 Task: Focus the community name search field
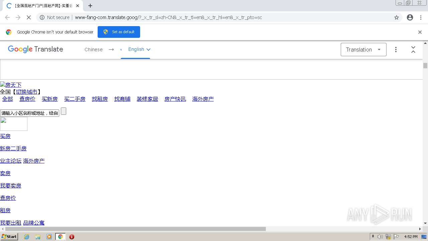pos(30,113)
